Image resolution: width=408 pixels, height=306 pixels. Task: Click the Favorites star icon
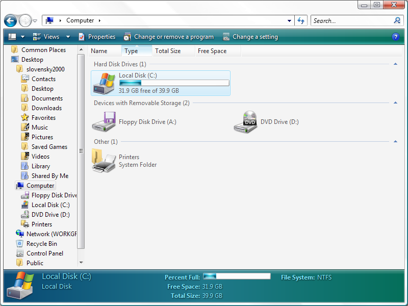25,117
